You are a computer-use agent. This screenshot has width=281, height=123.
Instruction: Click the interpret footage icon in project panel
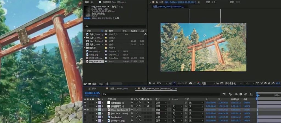click(85, 84)
